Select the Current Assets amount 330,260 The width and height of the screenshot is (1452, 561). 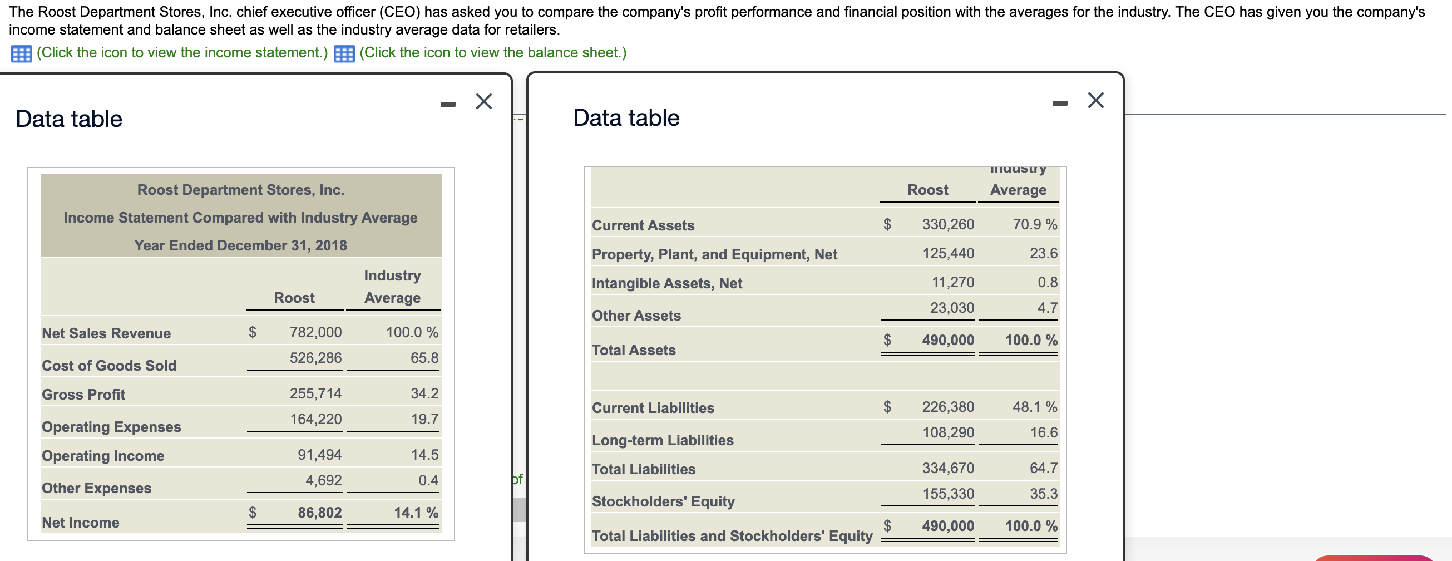click(947, 224)
